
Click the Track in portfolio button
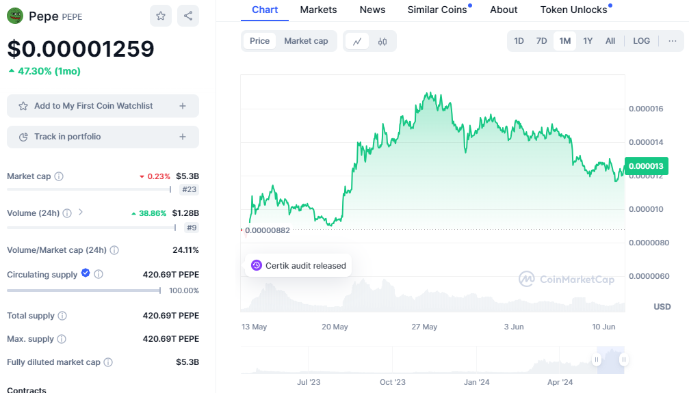point(103,137)
